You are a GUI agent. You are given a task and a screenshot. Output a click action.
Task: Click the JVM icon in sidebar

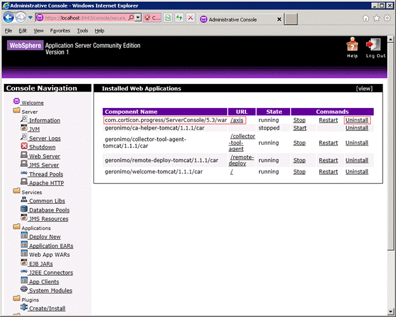pos(24,129)
